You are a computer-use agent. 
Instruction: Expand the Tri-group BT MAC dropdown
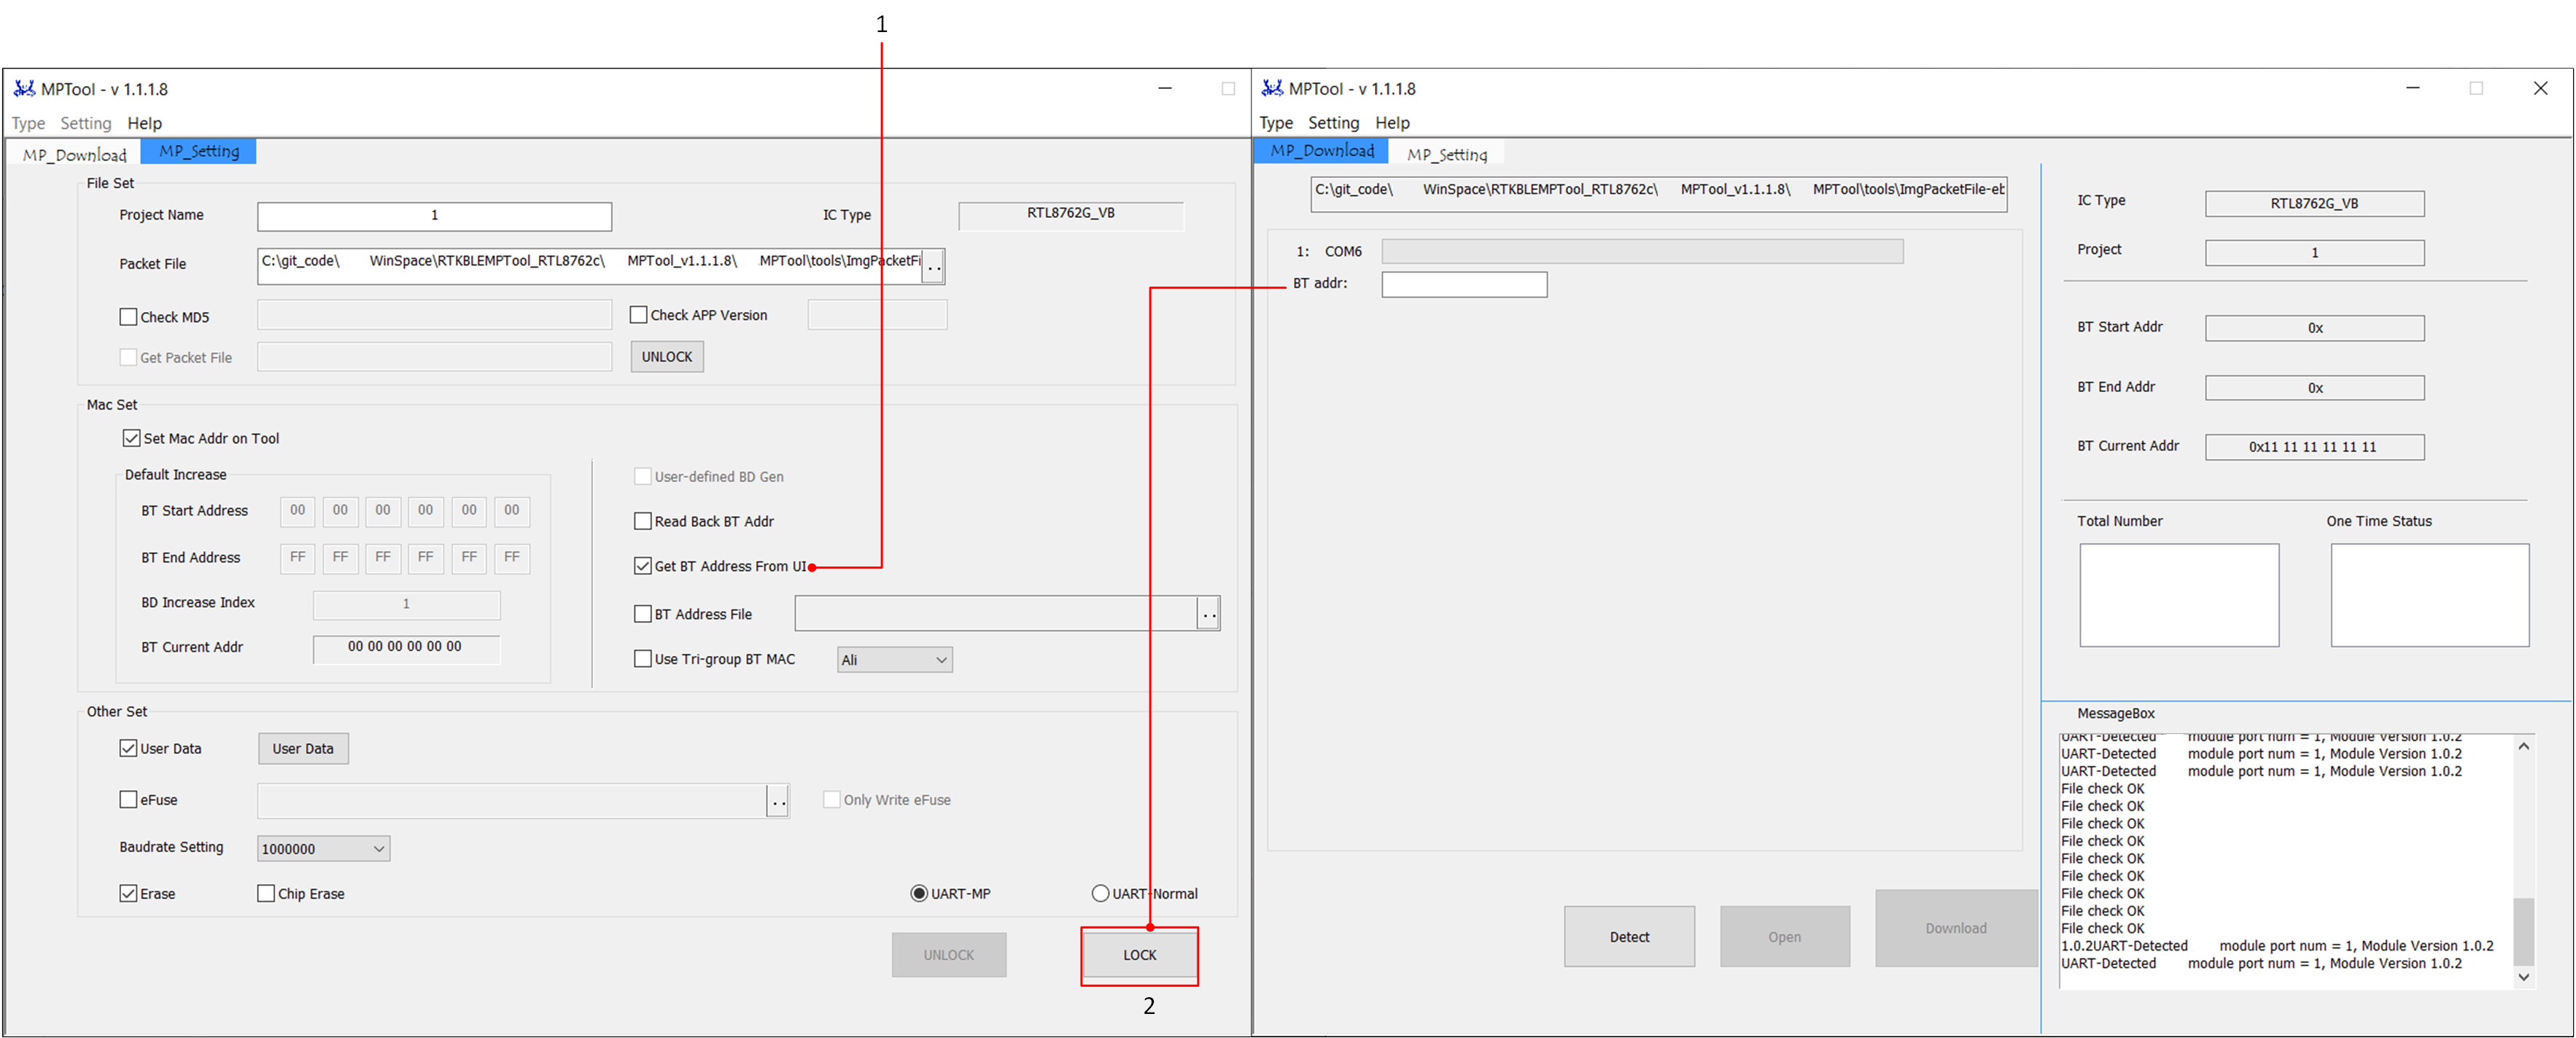tap(894, 660)
